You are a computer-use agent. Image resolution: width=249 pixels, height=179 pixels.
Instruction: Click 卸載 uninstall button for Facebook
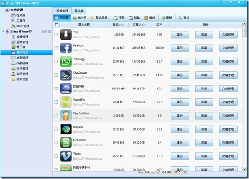click(x=204, y=48)
